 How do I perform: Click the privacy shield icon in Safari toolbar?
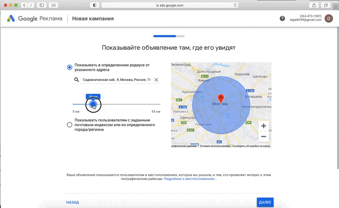[95, 5]
